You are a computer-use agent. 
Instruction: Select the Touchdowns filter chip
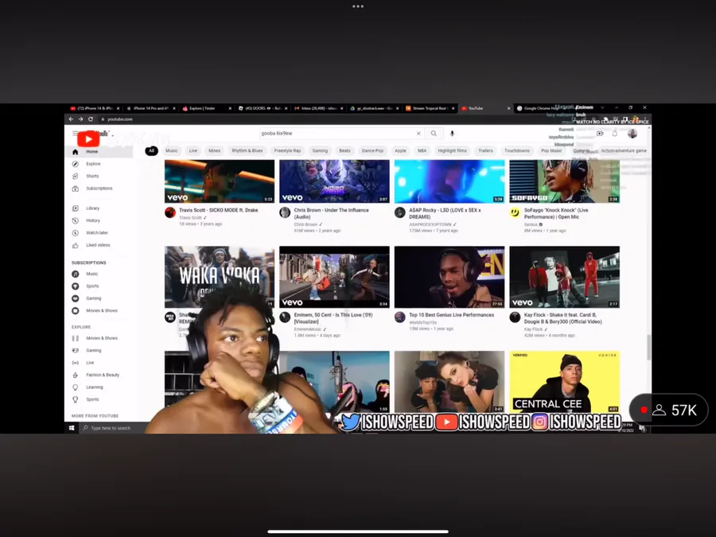point(517,150)
